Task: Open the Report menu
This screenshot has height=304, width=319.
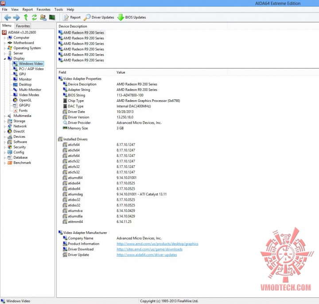Action: [27, 10]
